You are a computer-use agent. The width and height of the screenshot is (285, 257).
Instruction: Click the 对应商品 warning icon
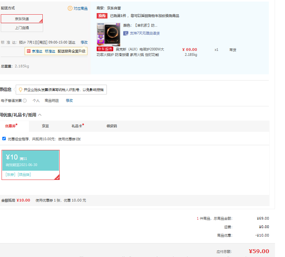pyautogui.click(x=70, y=8)
